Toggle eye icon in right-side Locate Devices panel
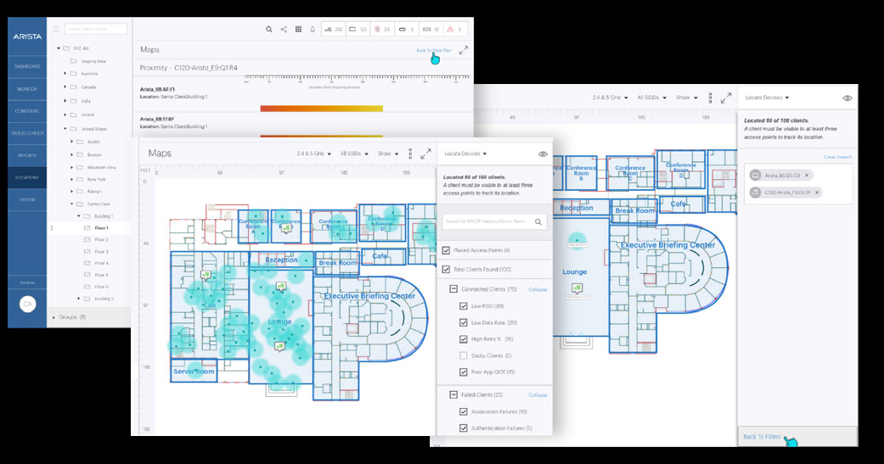The image size is (884, 464). 847,98
